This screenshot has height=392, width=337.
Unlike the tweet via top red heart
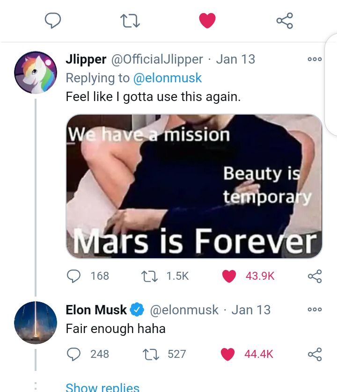(207, 21)
